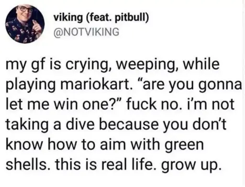The width and height of the screenshot is (245, 187).
Task: Click the word "playing" in the tweet
Action: [33, 85]
